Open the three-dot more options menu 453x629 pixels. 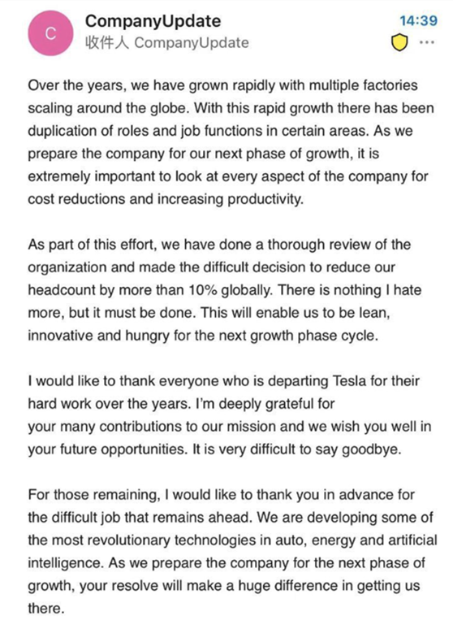tap(427, 42)
